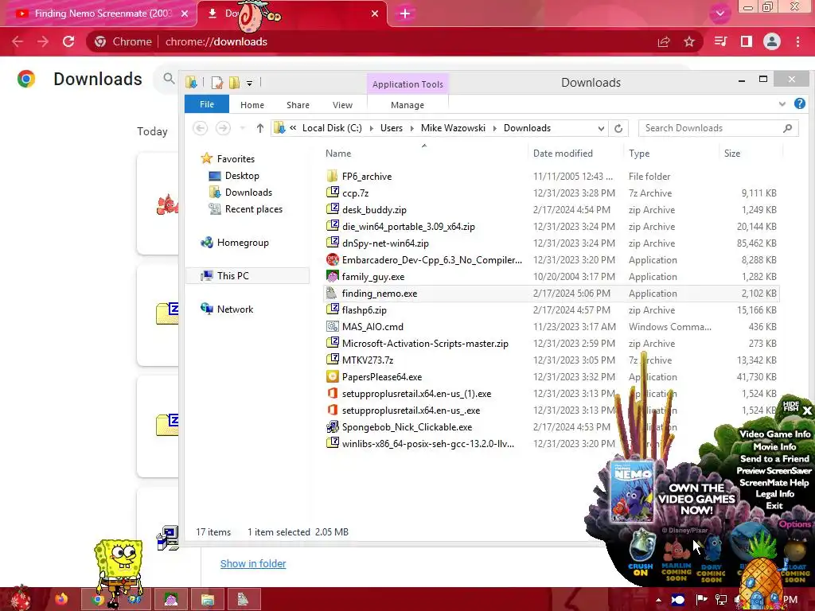The width and height of the screenshot is (815, 611).
Task: Open the File tab in Explorer
Action: pos(207,104)
